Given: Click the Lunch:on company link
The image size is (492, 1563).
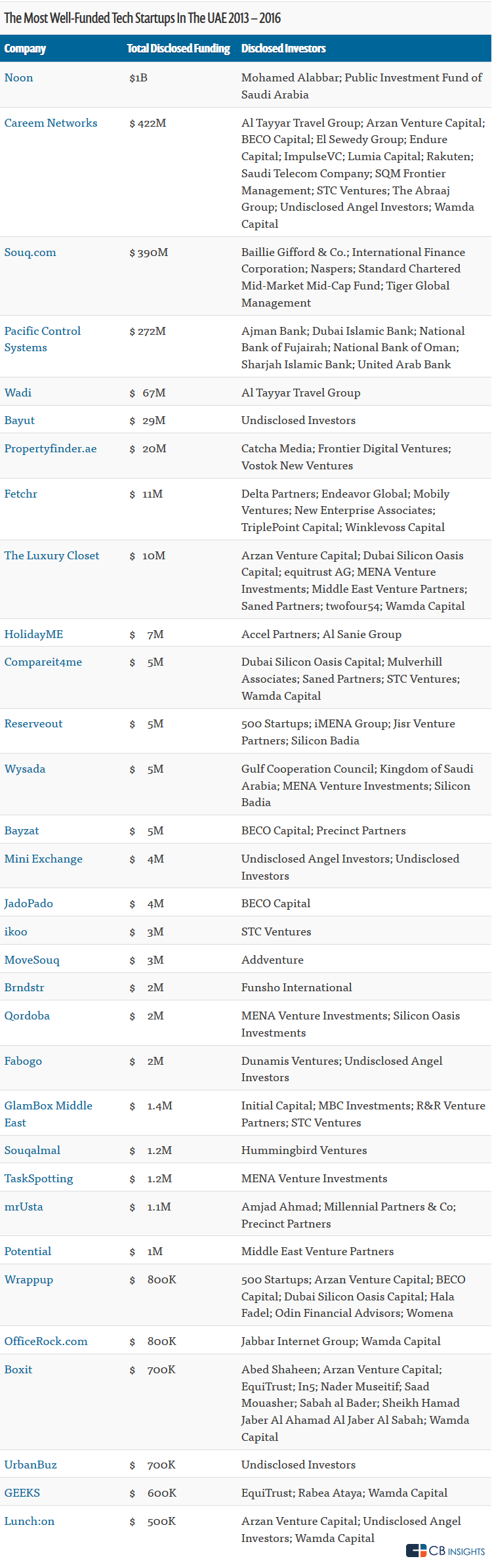Looking at the screenshot, I should point(30,1521).
